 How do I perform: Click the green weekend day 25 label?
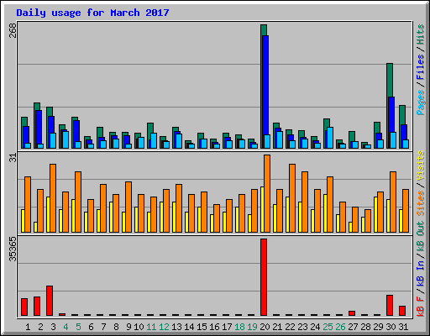coord(328,327)
